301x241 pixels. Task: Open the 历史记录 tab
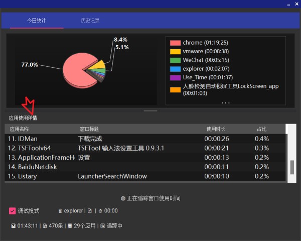90,21
